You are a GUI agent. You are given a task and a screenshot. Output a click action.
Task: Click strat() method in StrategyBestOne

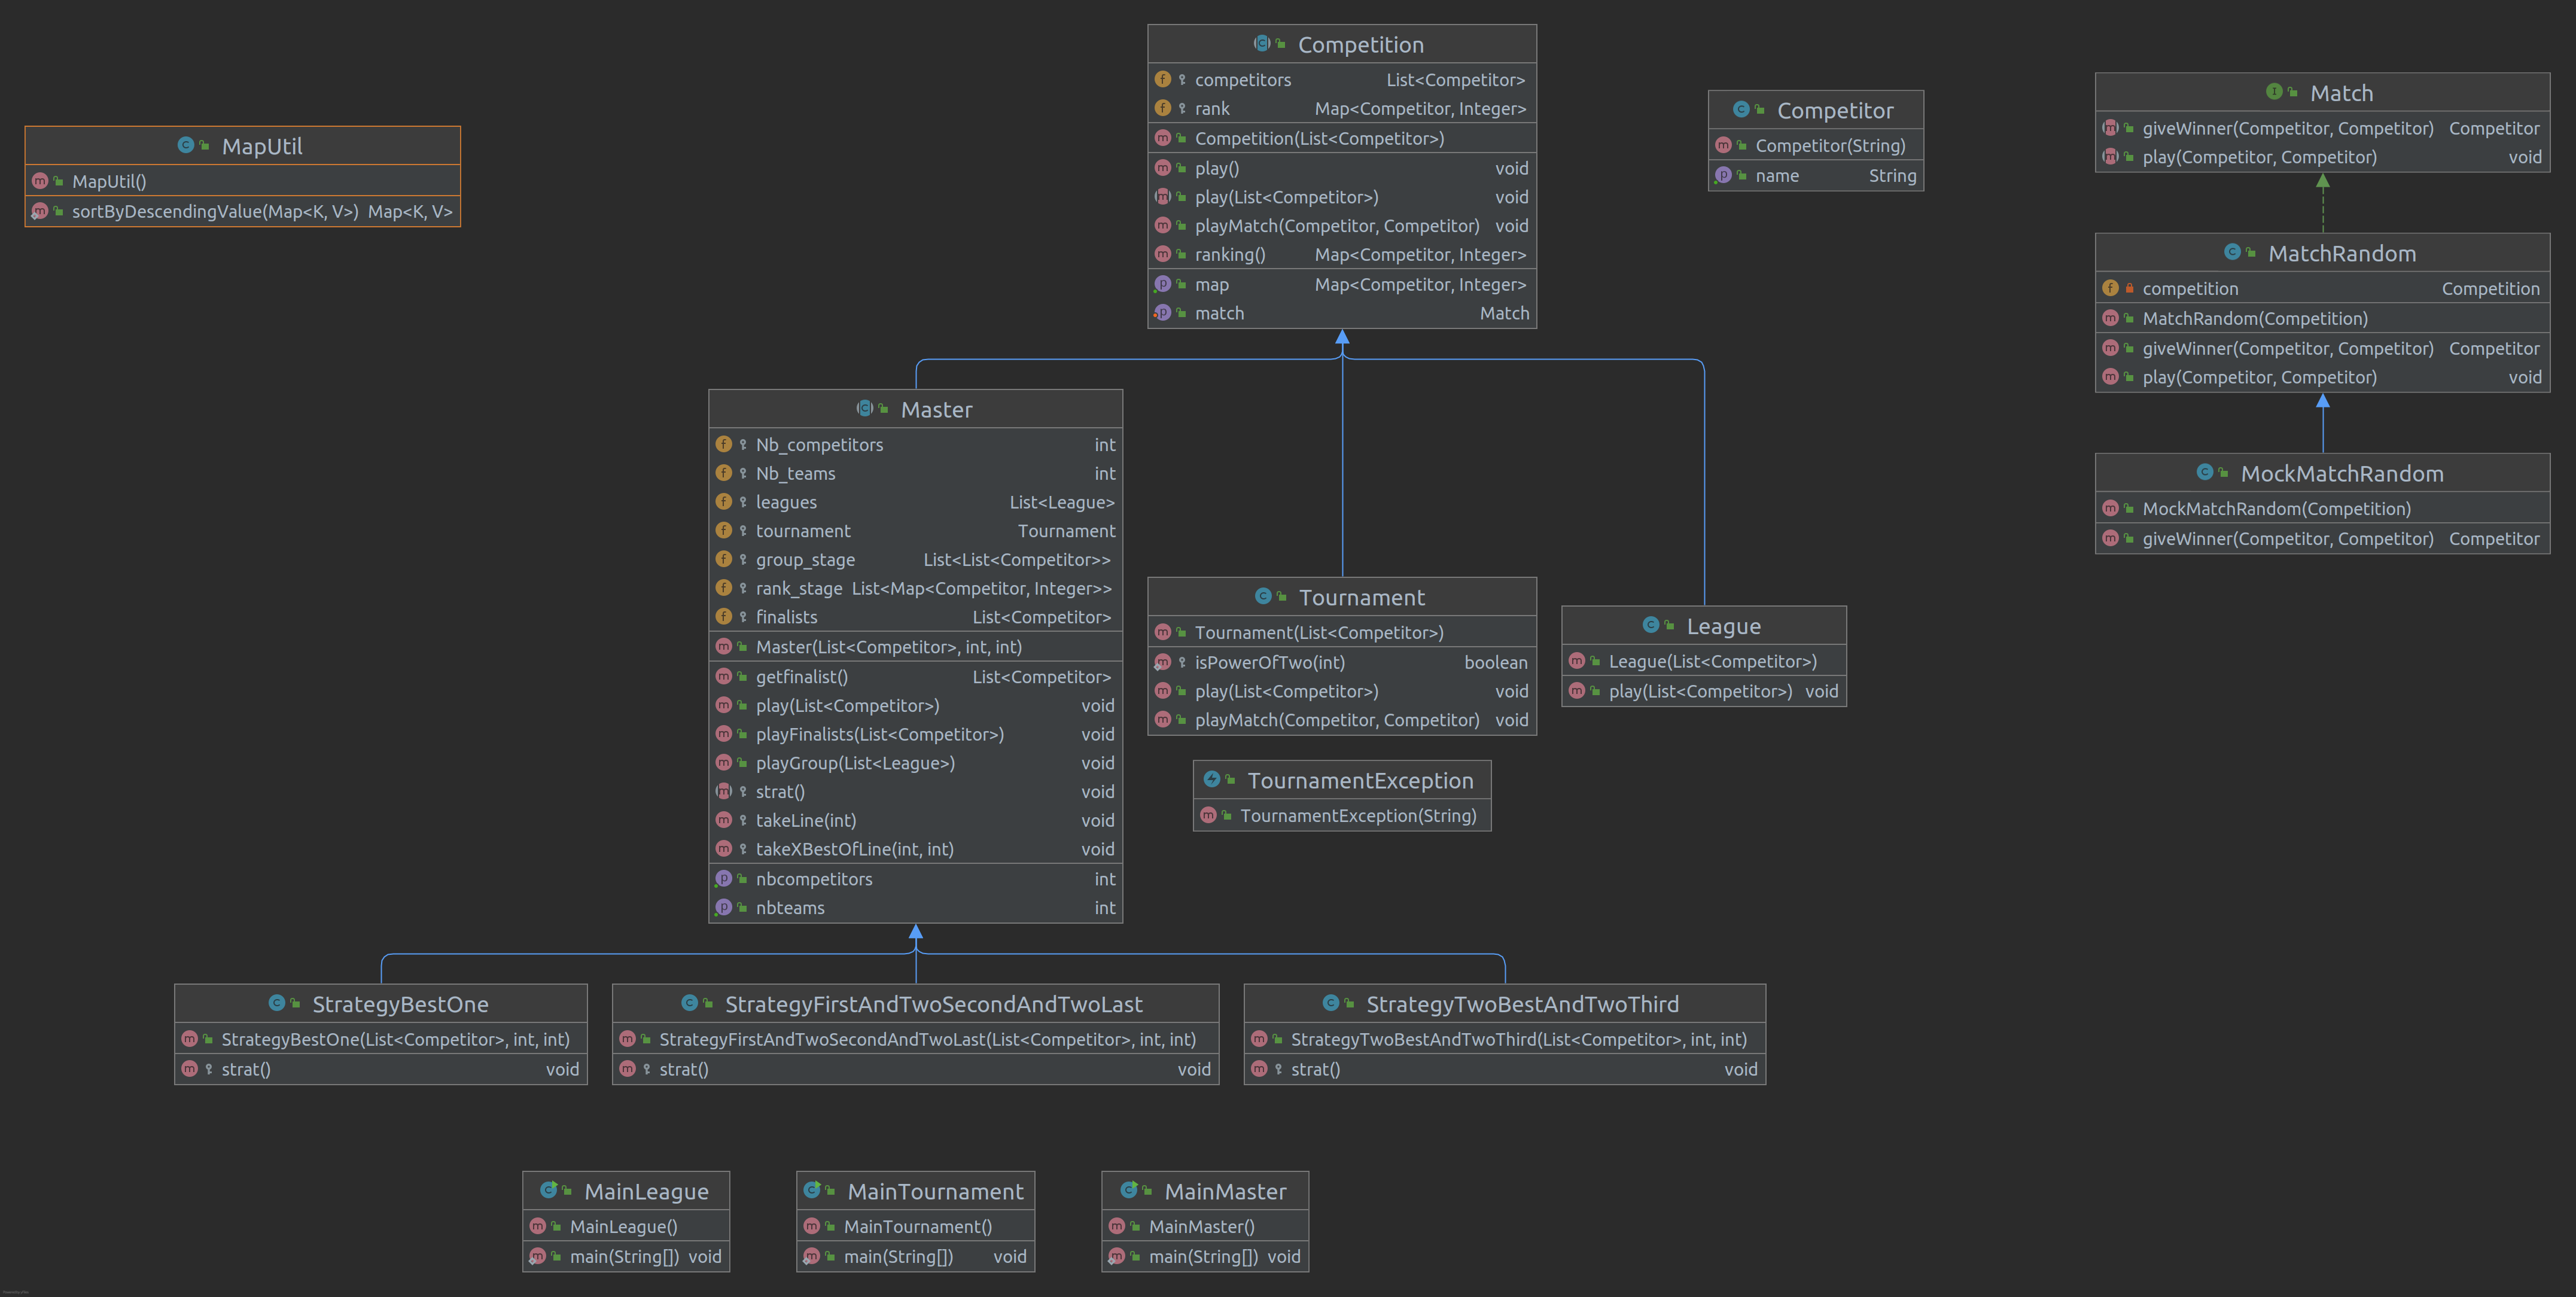pos(381,1069)
